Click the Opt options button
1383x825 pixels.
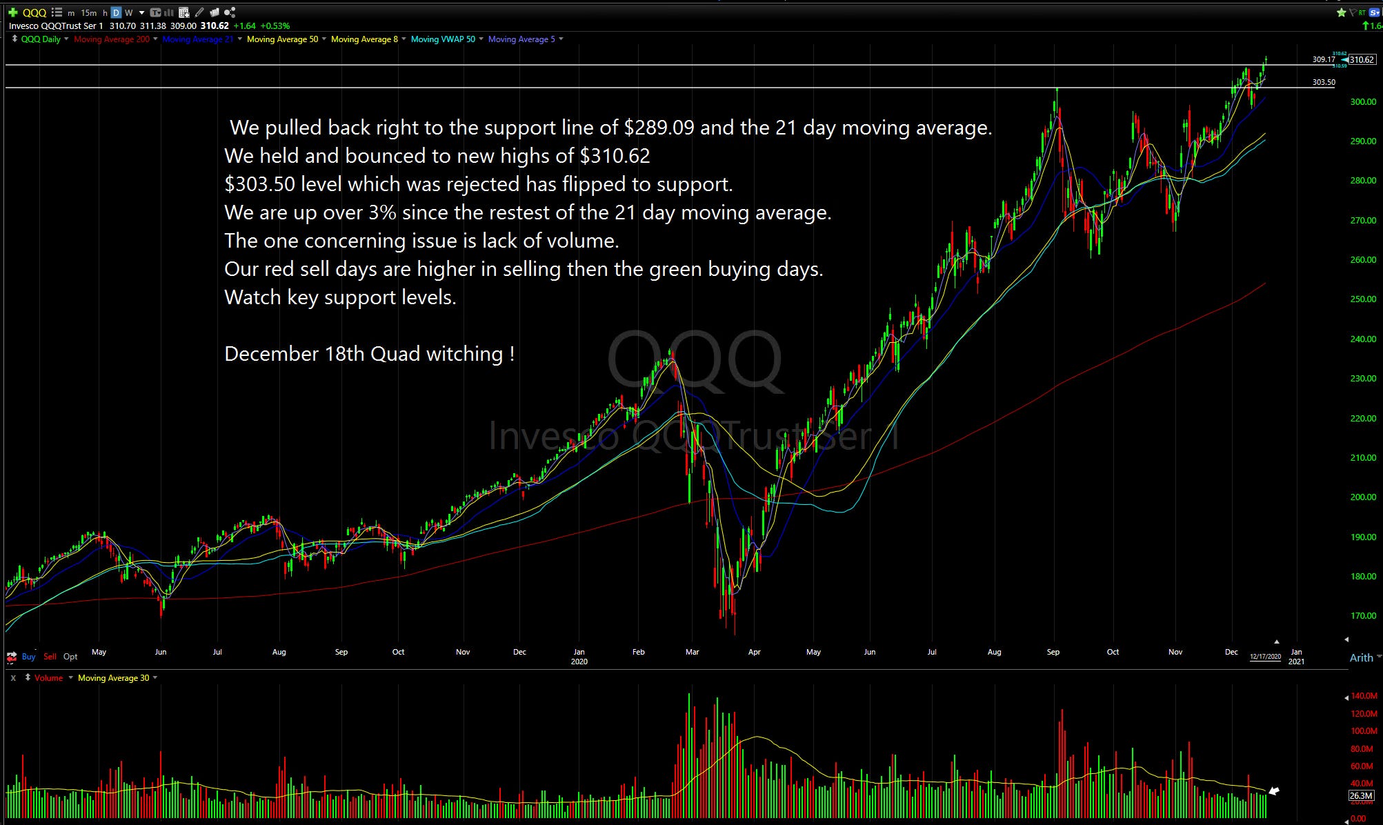pos(70,656)
